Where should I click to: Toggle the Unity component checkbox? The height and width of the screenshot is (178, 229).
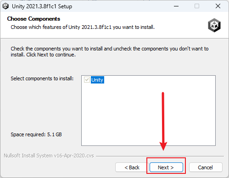point(87,80)
